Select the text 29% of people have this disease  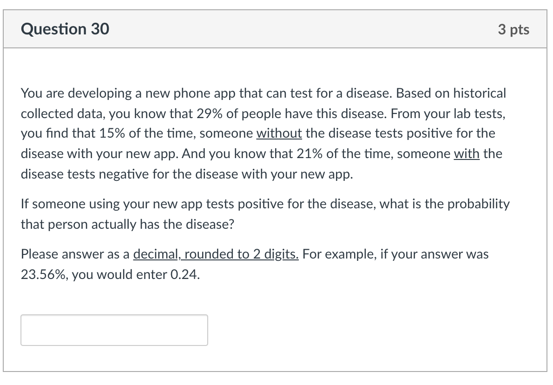pyautogui.click(x=288, y=113)
